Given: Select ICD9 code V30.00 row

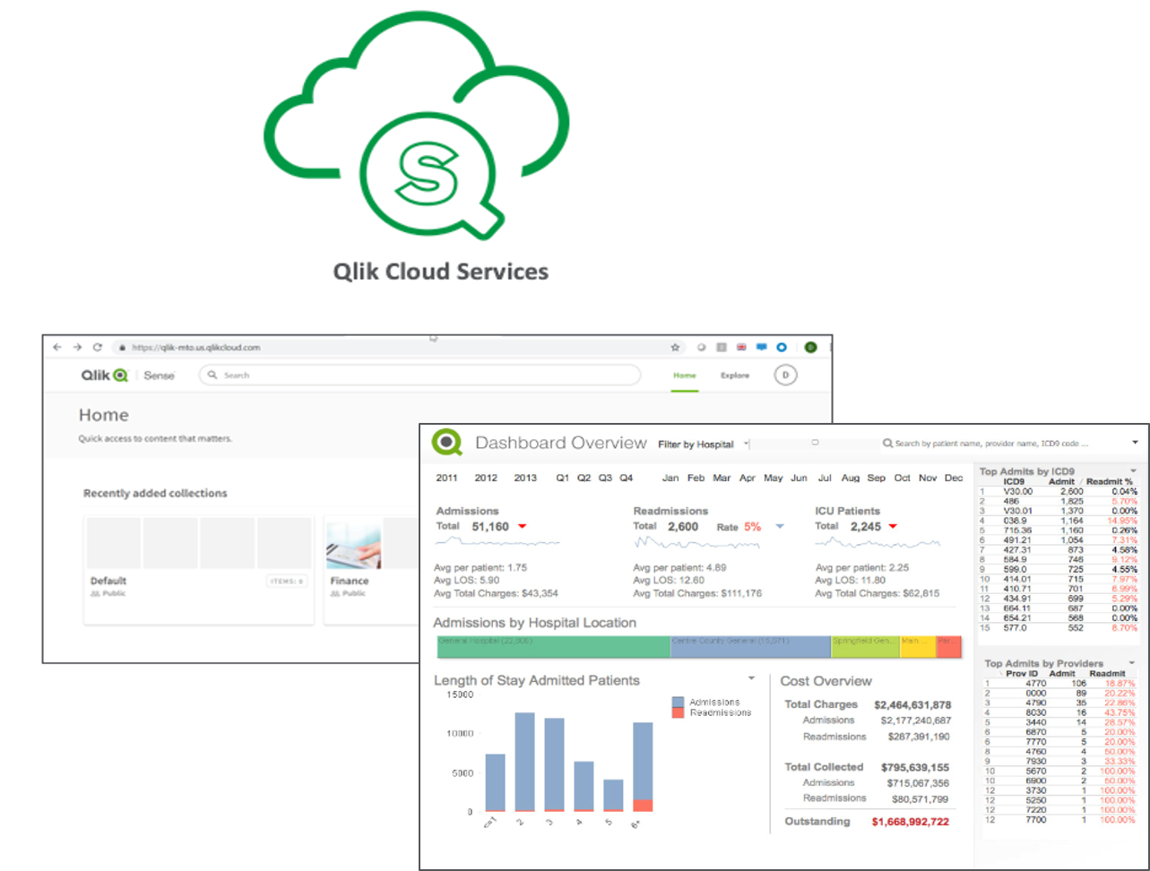Looking at the screenshot, I should (x=1058, y=492).
